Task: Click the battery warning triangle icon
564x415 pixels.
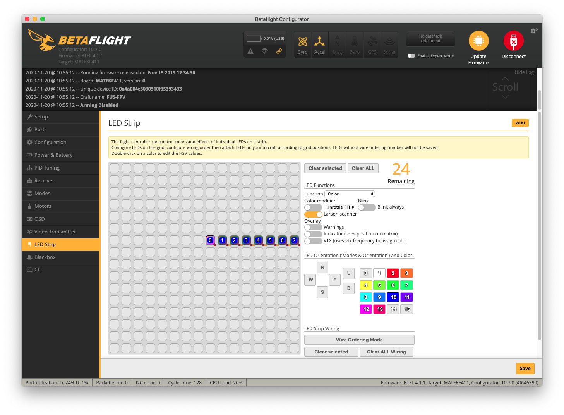Action: pos(250,51)
